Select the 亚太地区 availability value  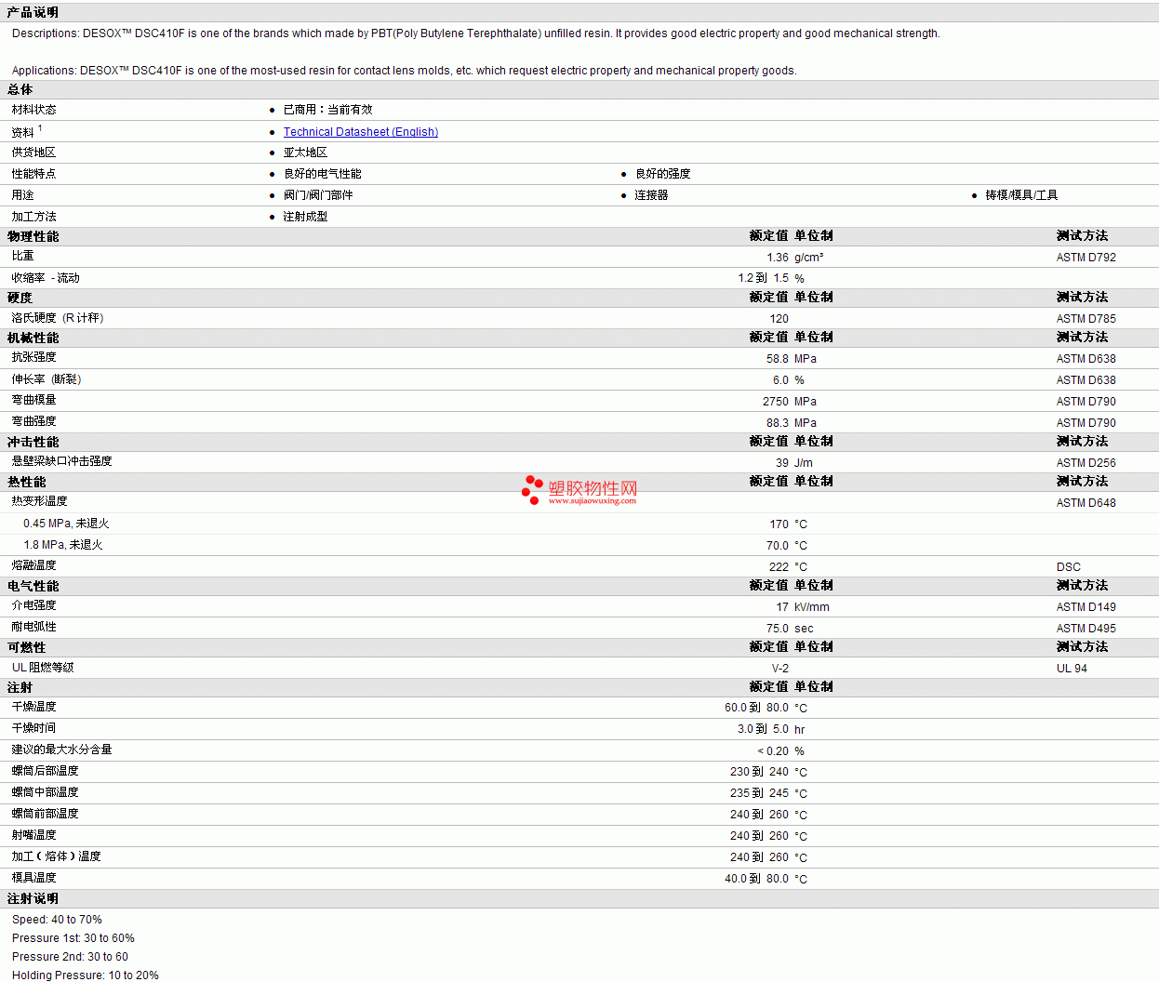tap(305, 153)
